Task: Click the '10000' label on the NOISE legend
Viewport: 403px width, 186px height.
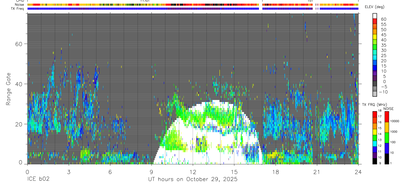Action: pyautogui.click(x=395, y=121)
